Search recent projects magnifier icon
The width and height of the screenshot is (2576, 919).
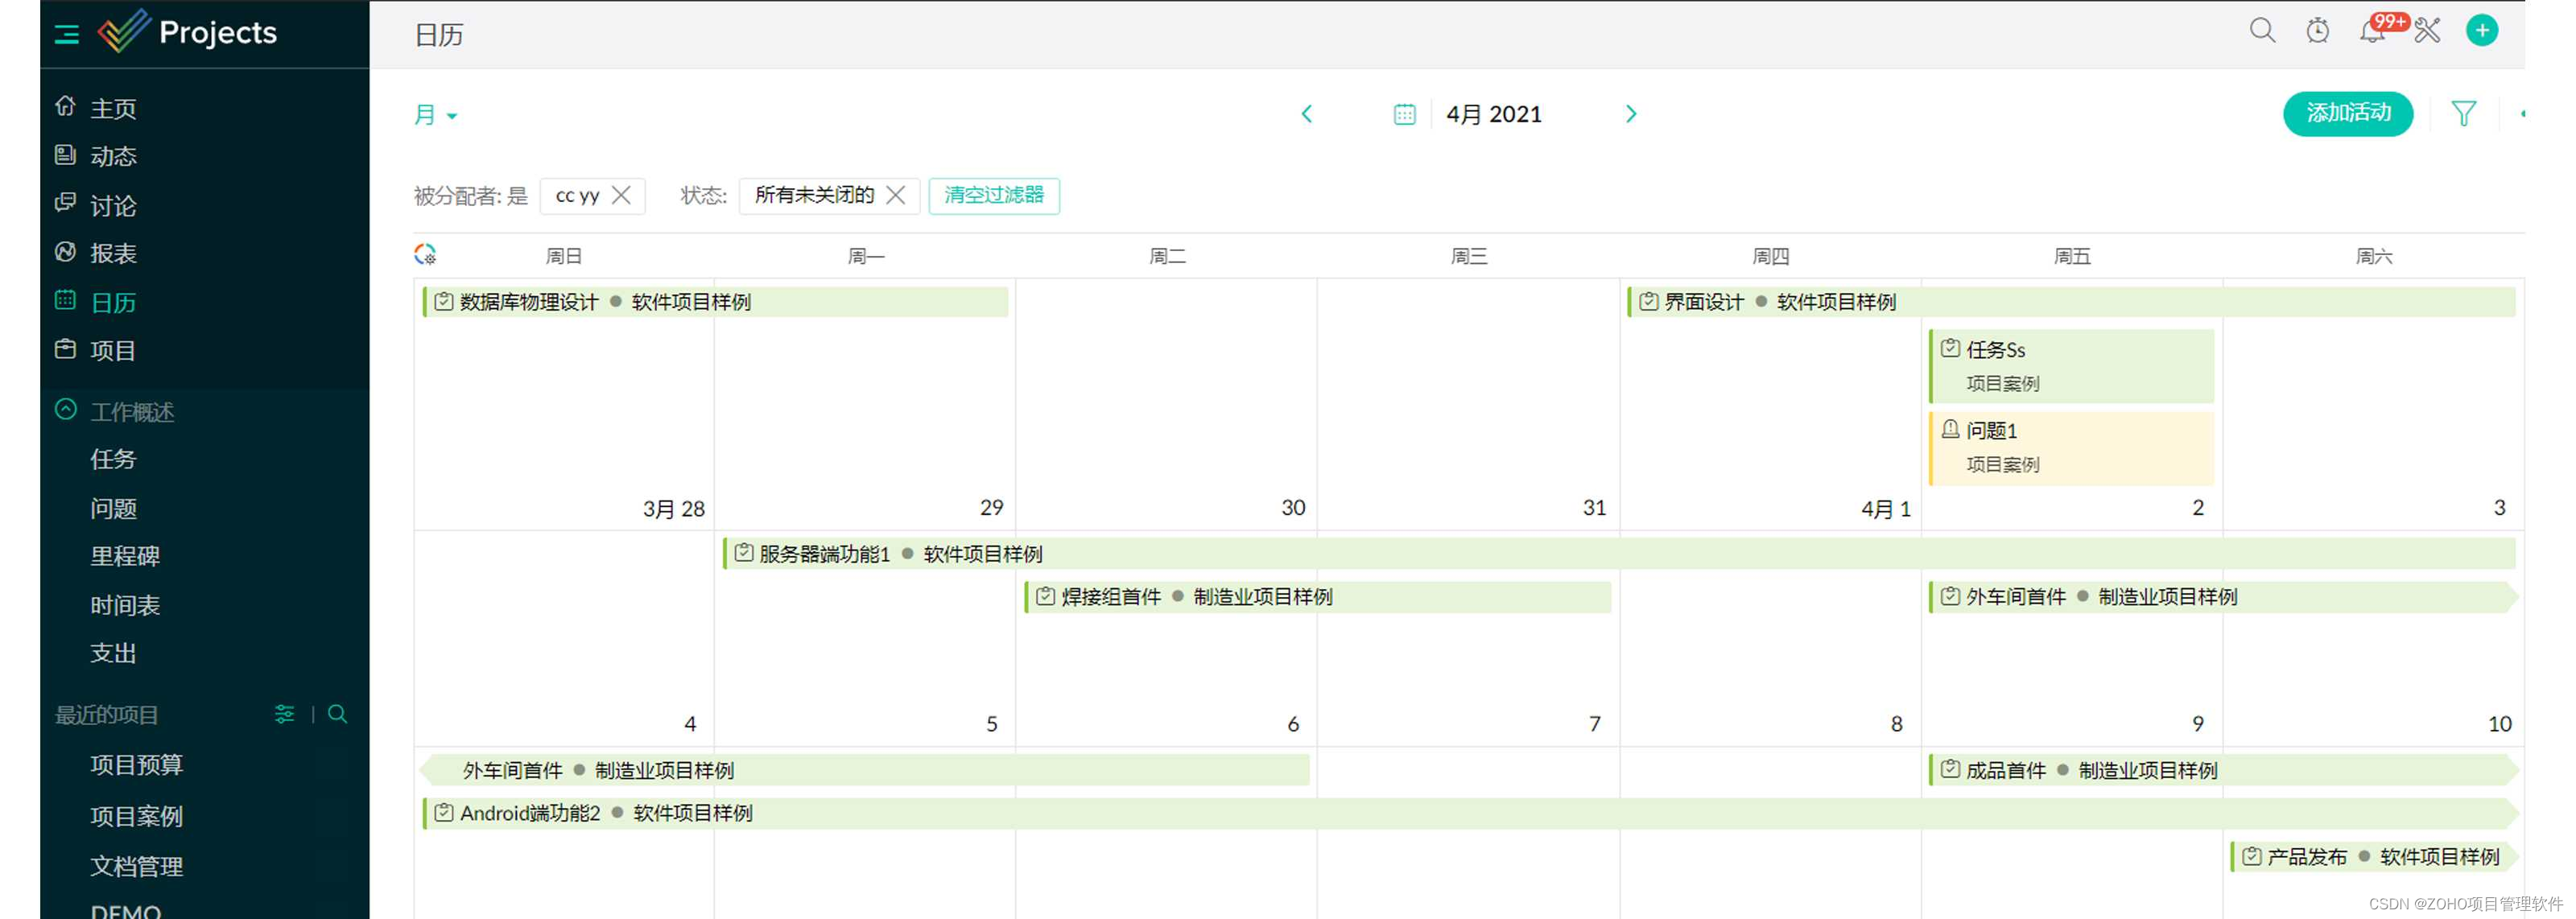click(x=337, y=714)
